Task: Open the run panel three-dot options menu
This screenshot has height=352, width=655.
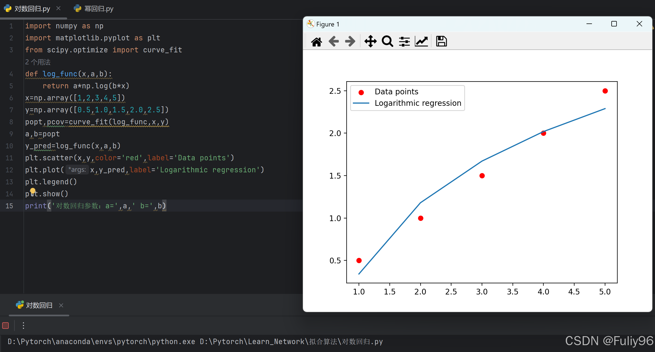Action: [23, 325]
